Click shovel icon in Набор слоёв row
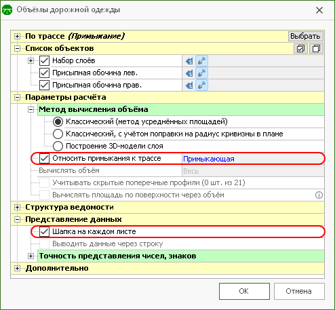 click(201, 61)
